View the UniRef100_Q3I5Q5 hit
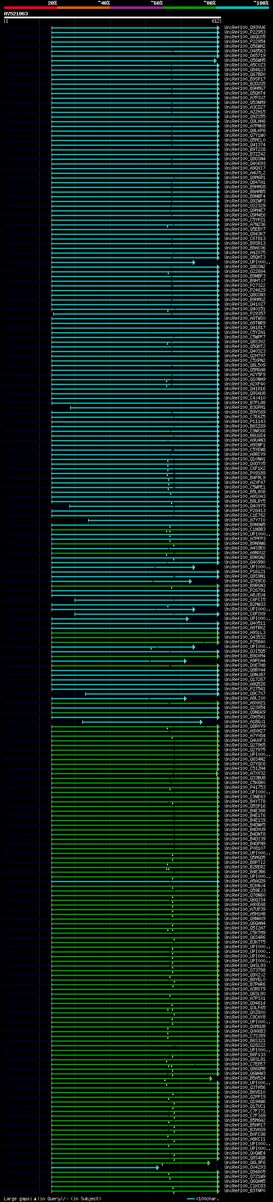Image resolution: width=273 pixels, height=1202 pixels. click(x=244, y=652)
